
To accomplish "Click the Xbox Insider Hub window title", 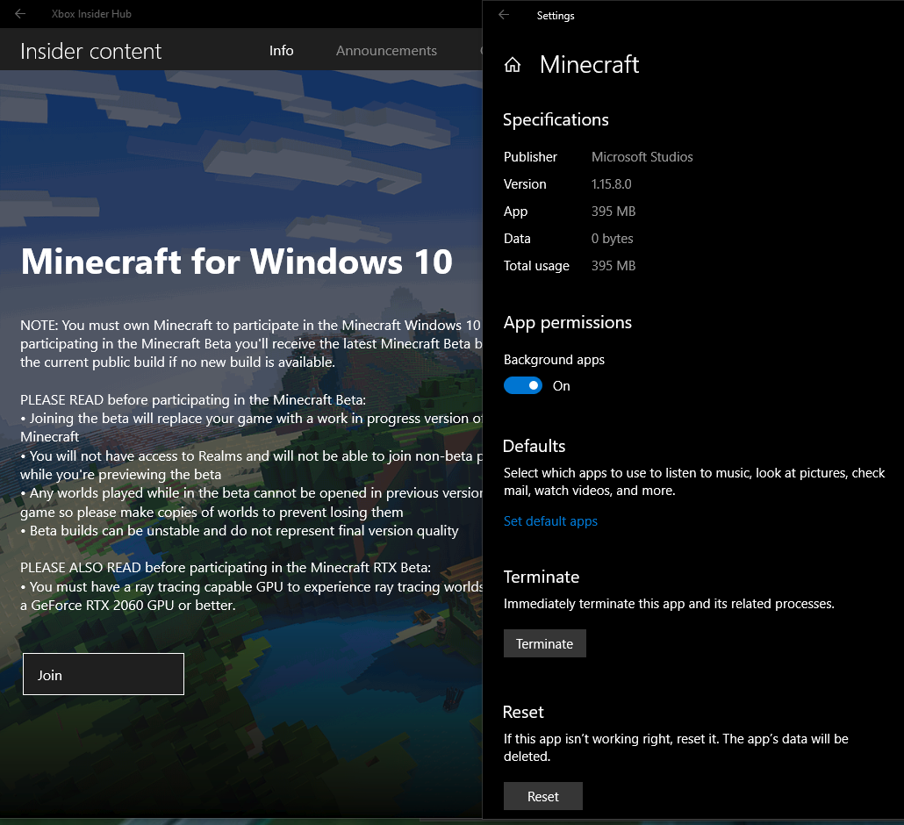I will point(91,14).
